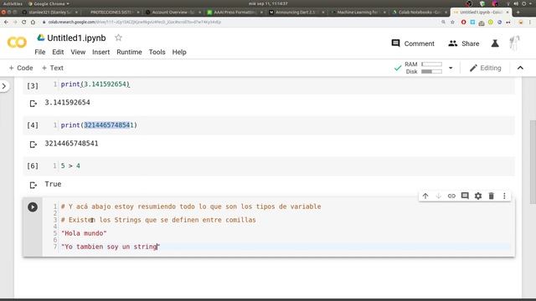Bookmark this page star icon
536x301 pixels.
(x=452, y=22)
